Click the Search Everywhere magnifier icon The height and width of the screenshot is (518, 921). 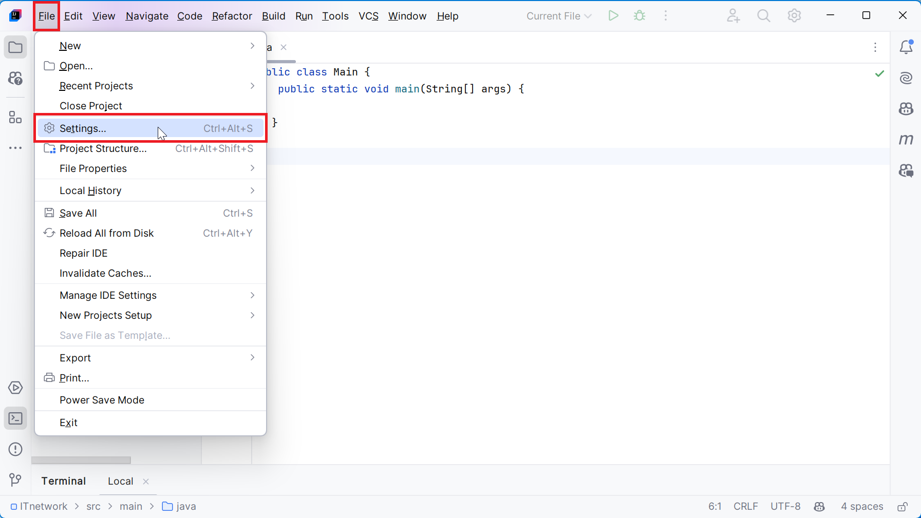[x=763, y=16]
